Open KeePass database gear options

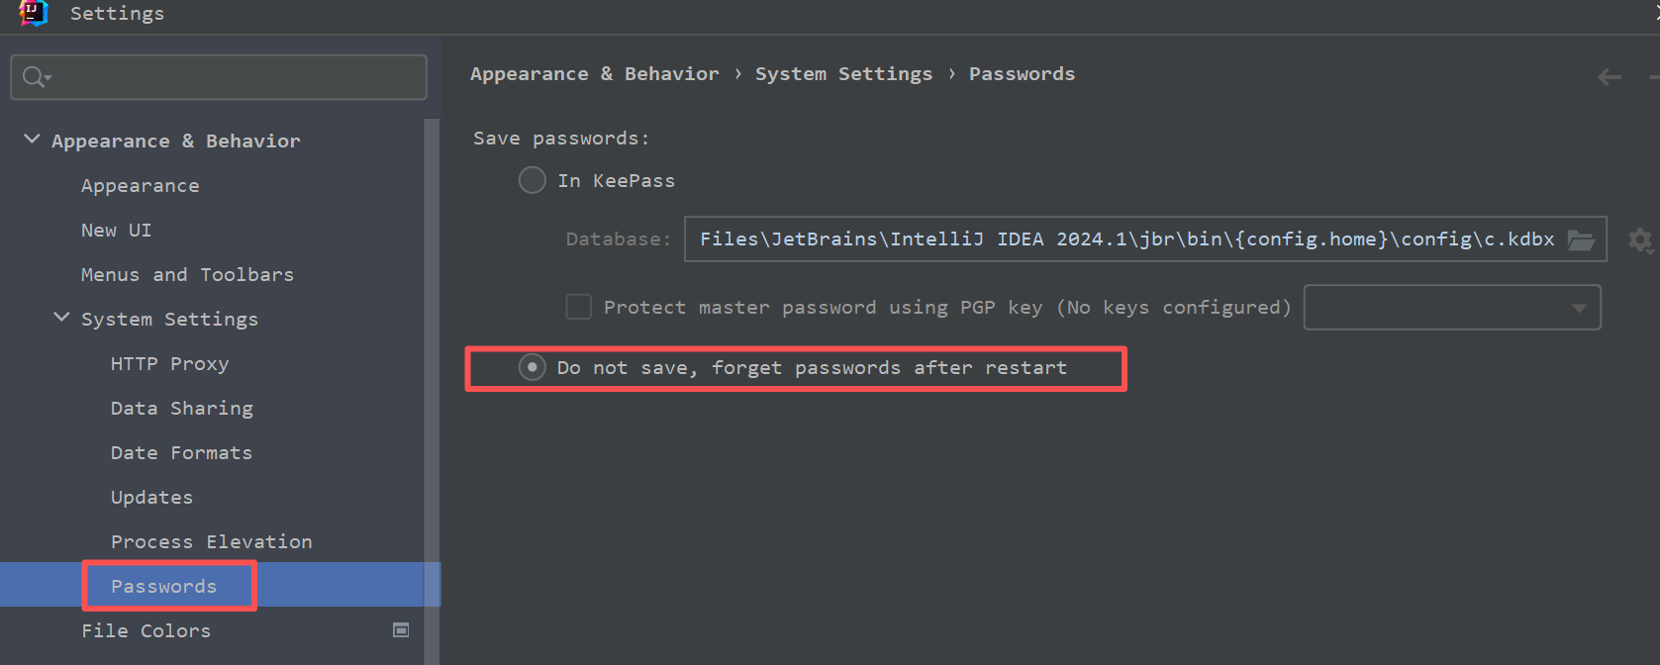pyautogui.click(x=1640, y=239)
